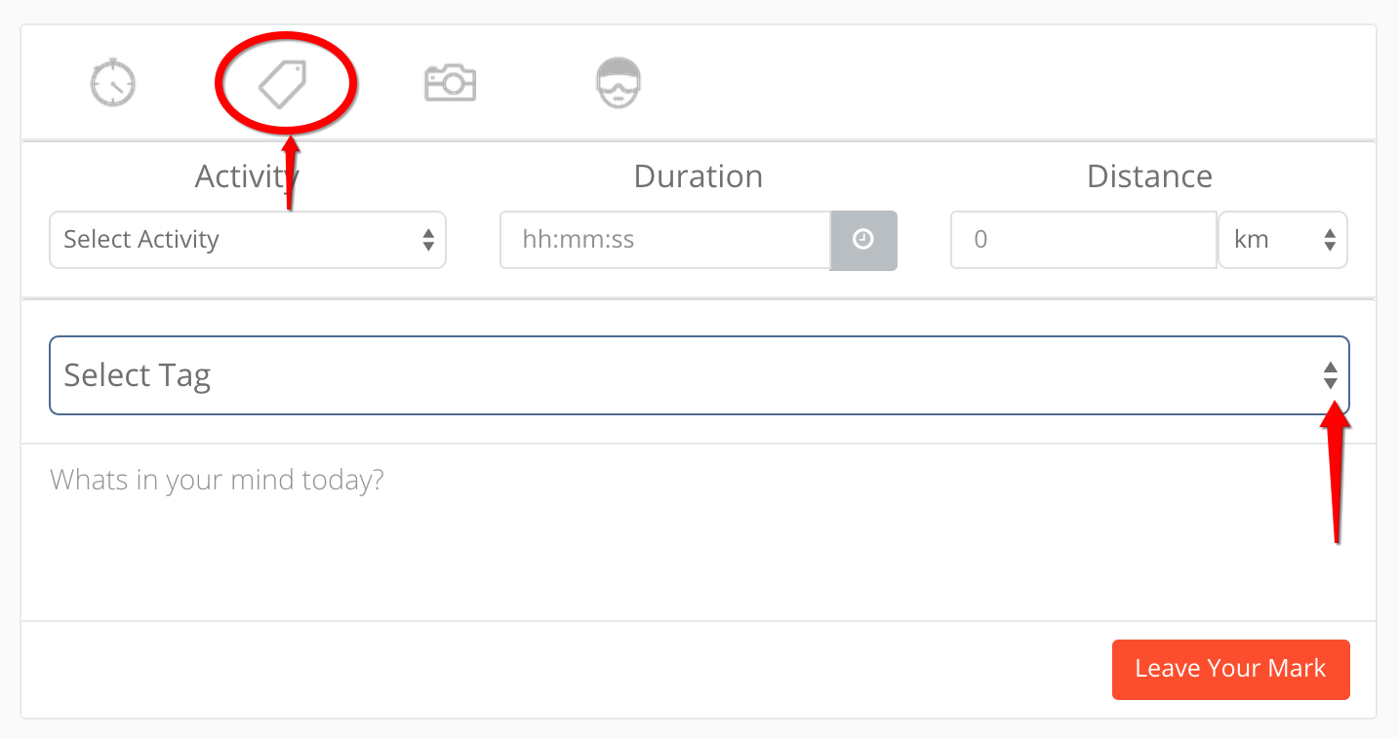The height and width of the screenshot is (739, 1399).
Task: Click the up-down arrows on km selector
Action: point(1329,240)
